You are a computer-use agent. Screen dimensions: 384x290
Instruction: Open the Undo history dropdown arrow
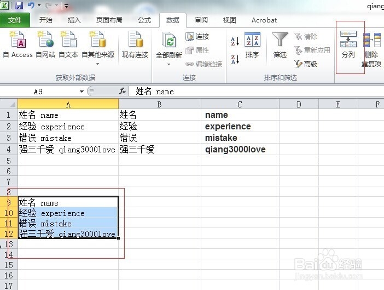coord(39,5)
